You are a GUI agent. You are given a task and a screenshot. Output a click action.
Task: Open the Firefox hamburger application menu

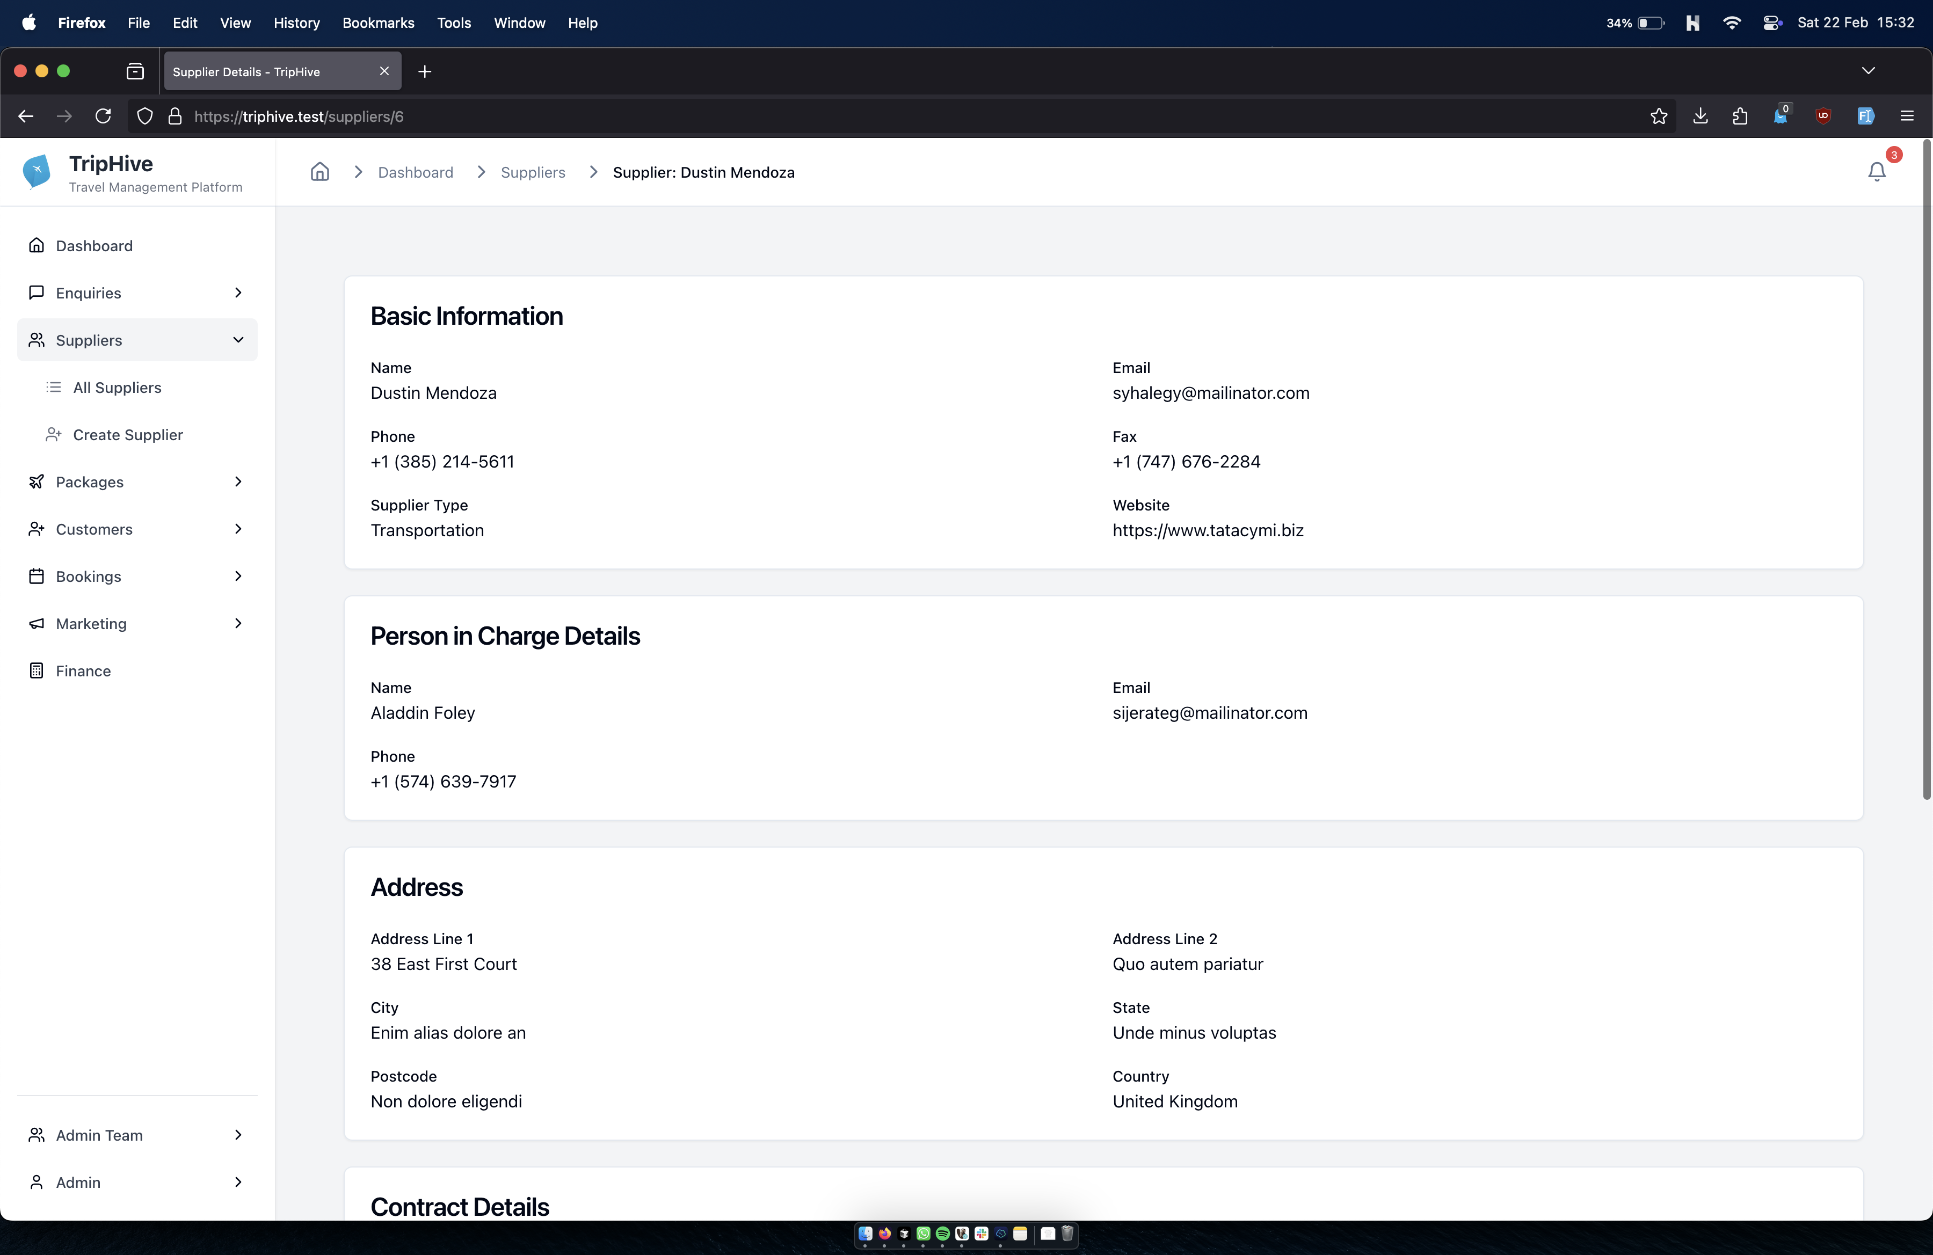1907,116
